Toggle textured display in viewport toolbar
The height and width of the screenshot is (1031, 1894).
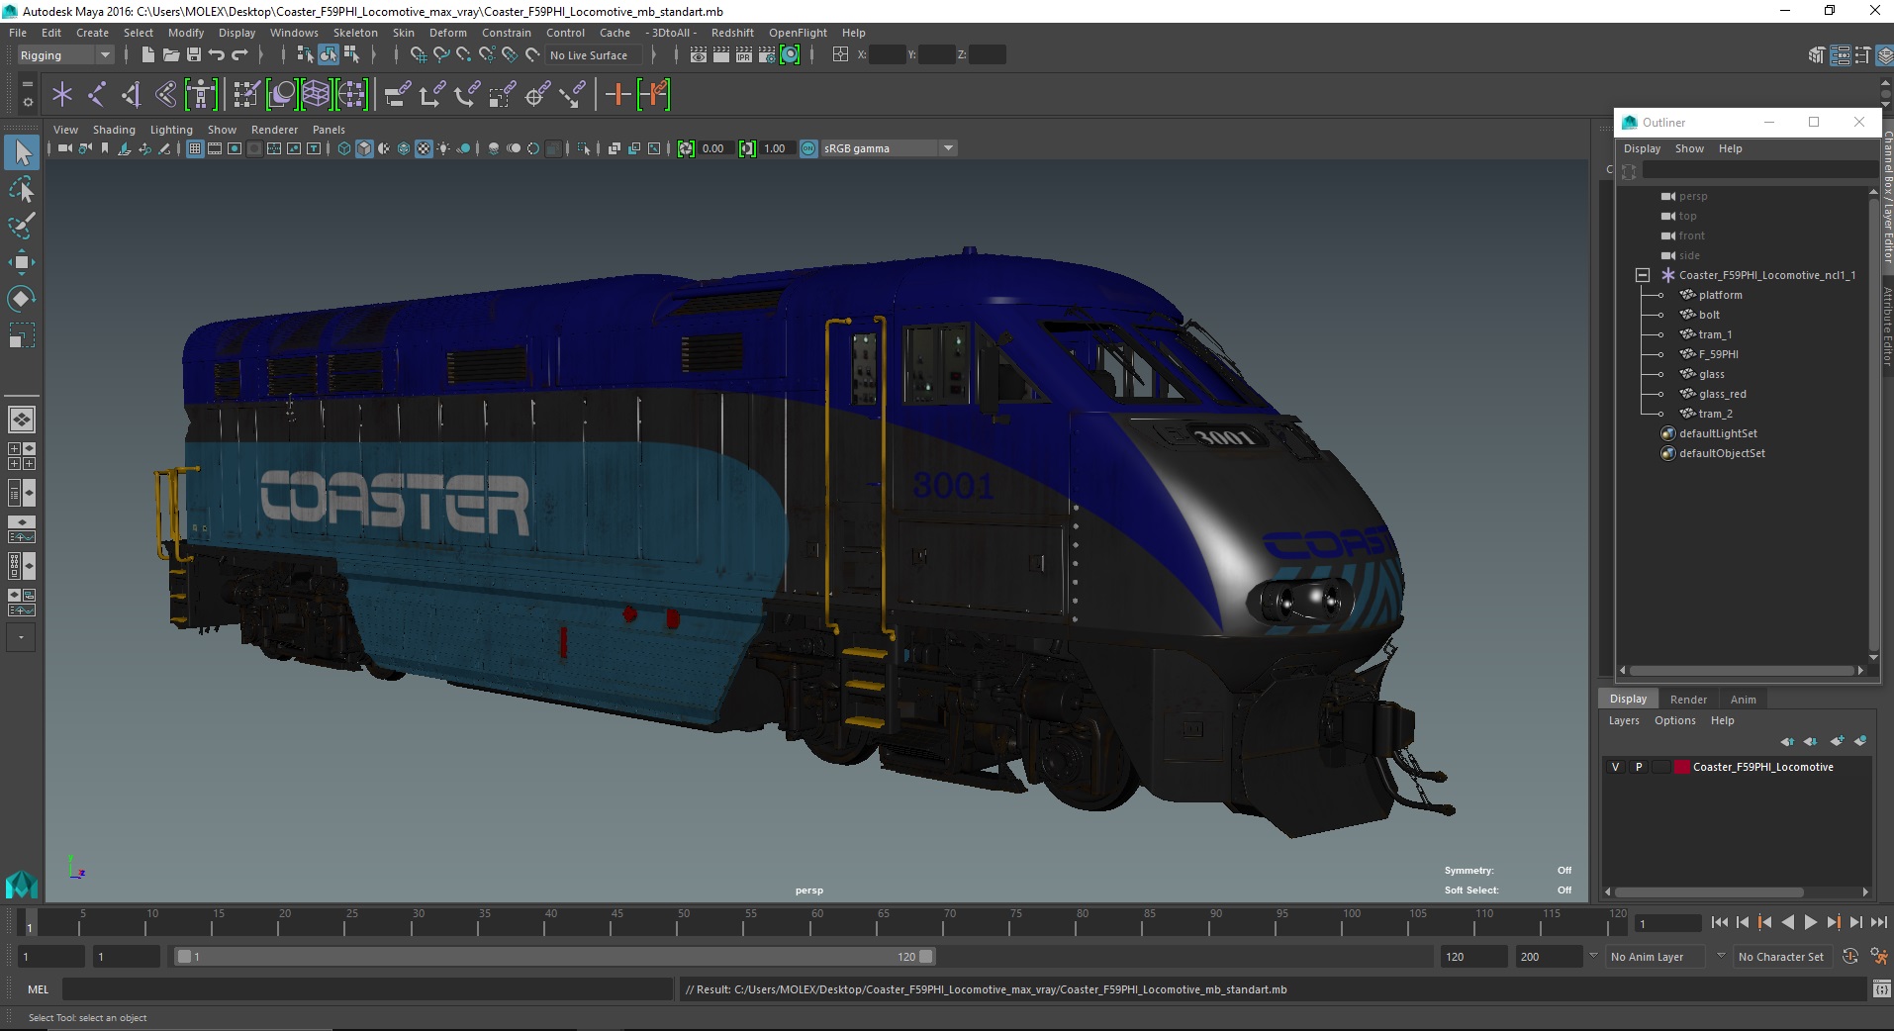coord(424,148)
